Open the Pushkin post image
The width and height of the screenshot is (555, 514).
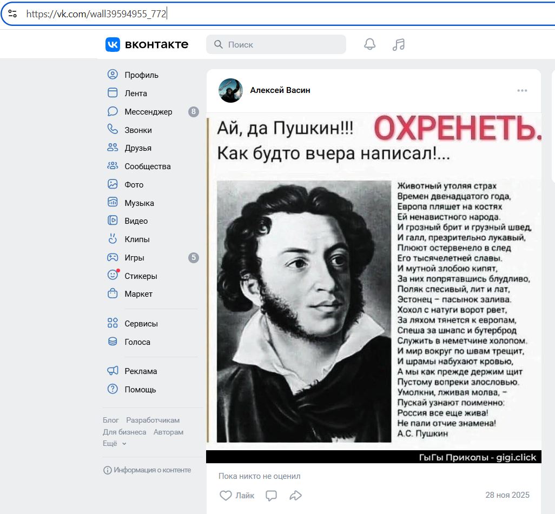coord(373,286)
